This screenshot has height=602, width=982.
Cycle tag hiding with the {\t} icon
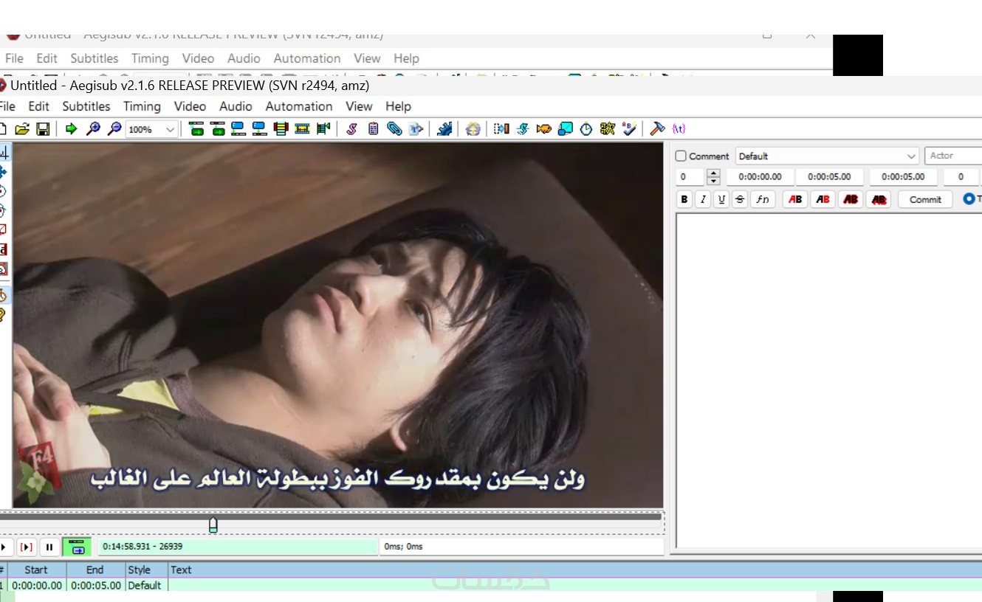tap(679, 129)
